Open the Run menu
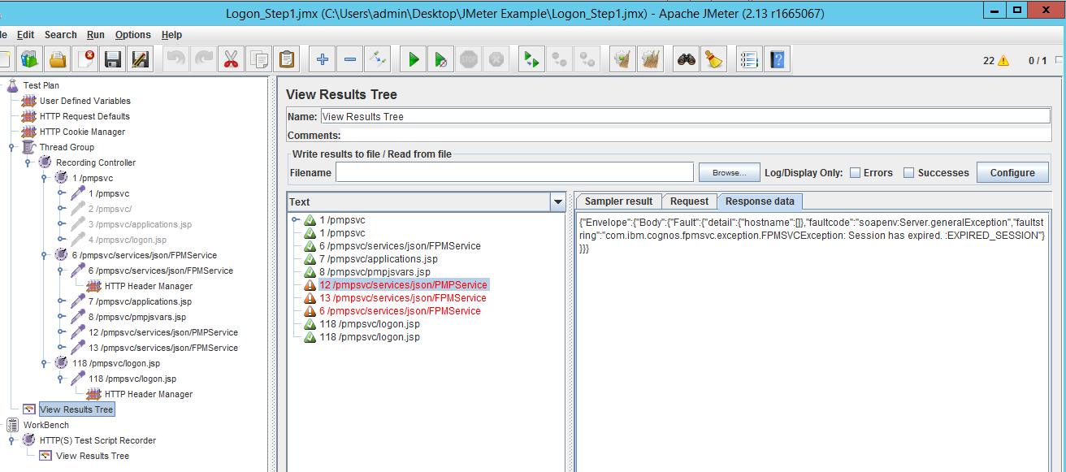The width and height of the screenshot is (1066, 472). [x=96, y=35]
